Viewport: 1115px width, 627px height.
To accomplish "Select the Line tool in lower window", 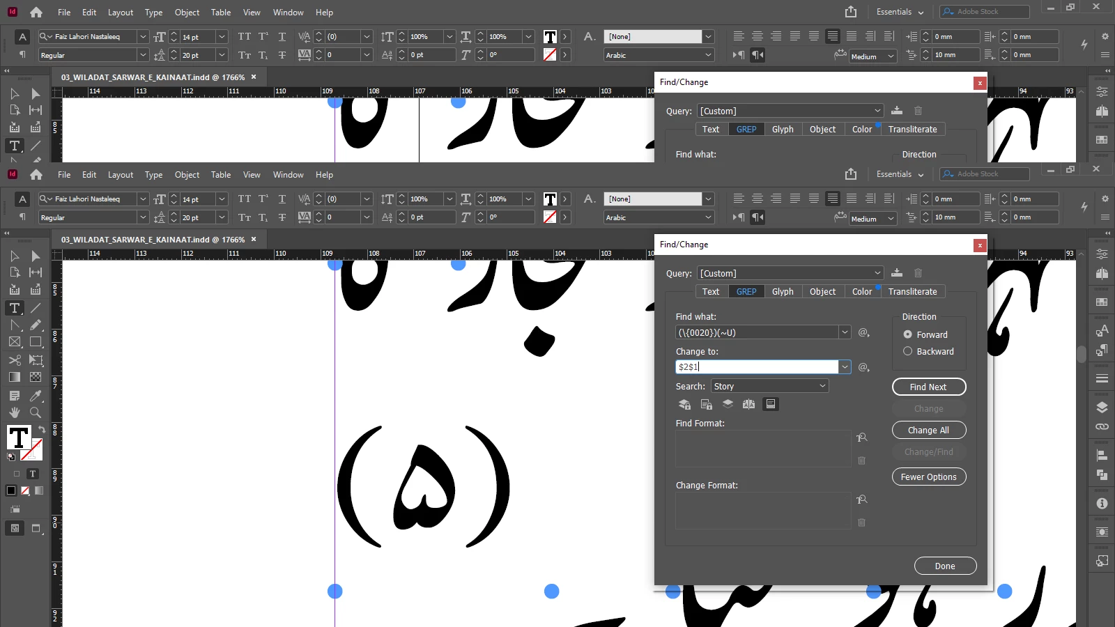I will coord(36,308).
